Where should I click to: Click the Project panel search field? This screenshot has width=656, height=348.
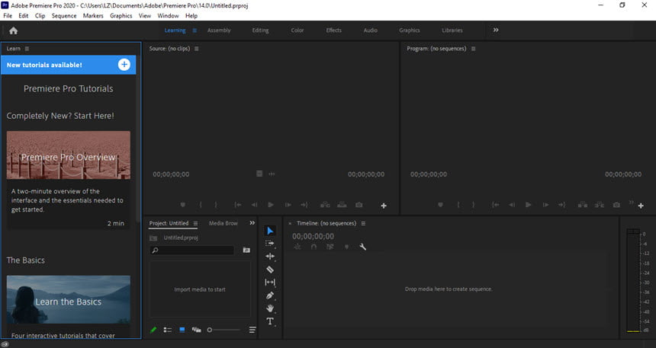(191, 250)
